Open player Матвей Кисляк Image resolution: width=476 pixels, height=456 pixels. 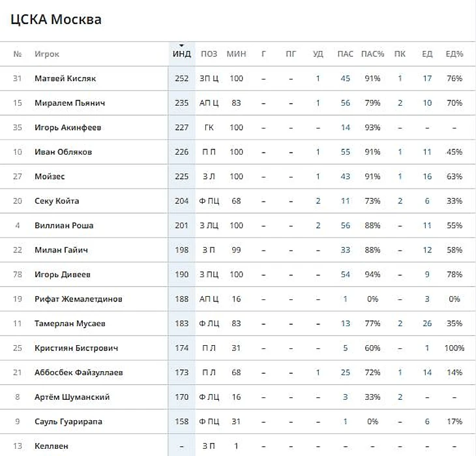pyautogui.click(x=65, y=79)
